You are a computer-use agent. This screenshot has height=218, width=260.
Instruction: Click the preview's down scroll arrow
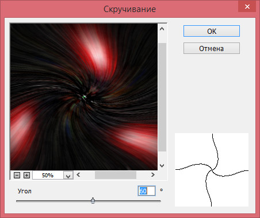tap(162, 165)
